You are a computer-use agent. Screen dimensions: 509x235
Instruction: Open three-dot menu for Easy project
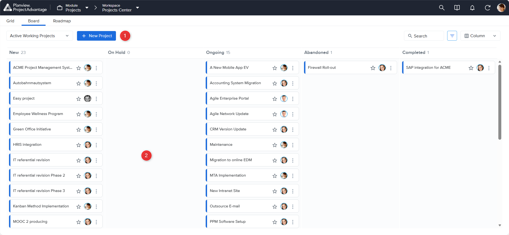pyautogui.click(x=96, y=99)
